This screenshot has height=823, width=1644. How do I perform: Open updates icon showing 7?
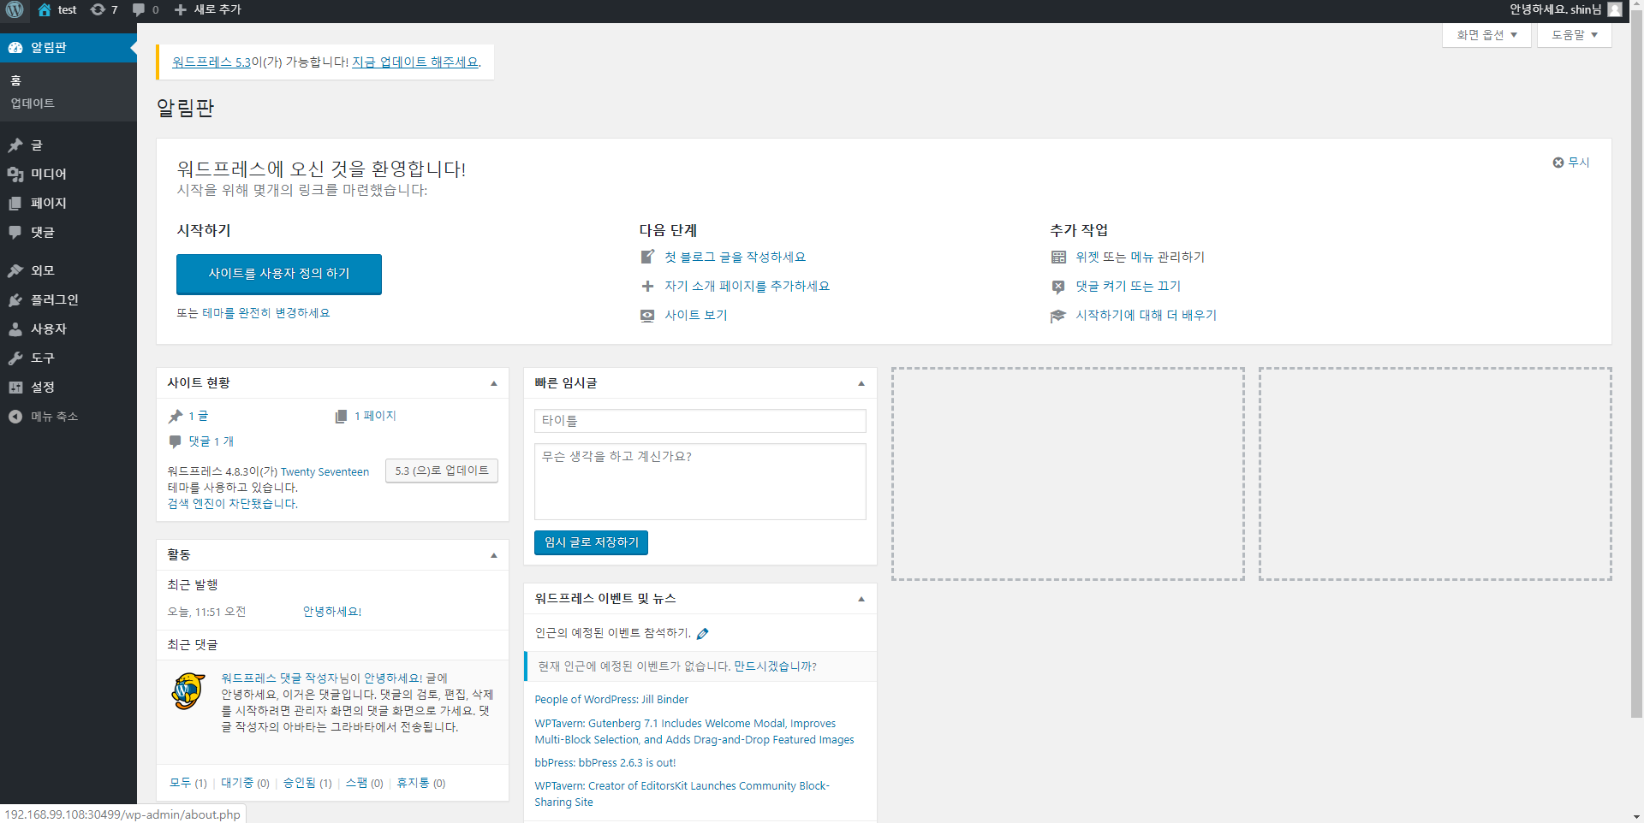(104, 9)
